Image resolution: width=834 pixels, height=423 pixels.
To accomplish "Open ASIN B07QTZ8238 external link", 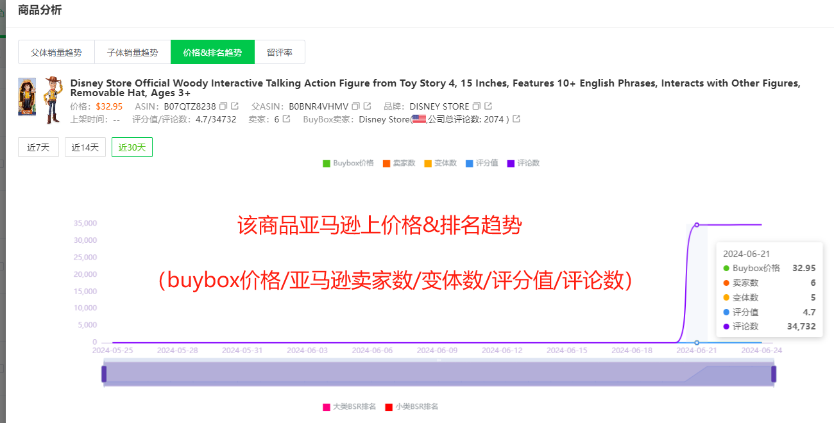I will (x=235, y=106).
